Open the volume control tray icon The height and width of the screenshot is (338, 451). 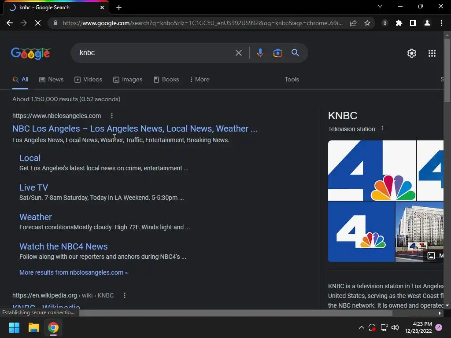(395, 327)
